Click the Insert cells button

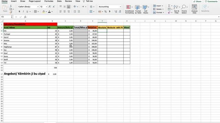click(x=158, y=6)
